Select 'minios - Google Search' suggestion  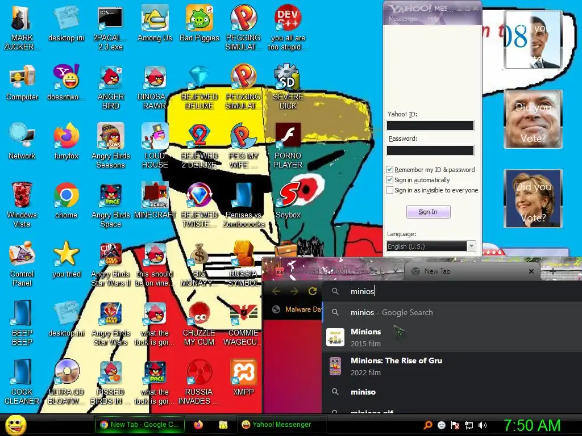452,313
